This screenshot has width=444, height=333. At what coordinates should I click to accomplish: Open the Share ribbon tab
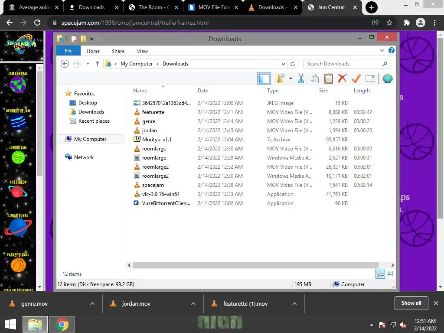(x=118, y=51)
